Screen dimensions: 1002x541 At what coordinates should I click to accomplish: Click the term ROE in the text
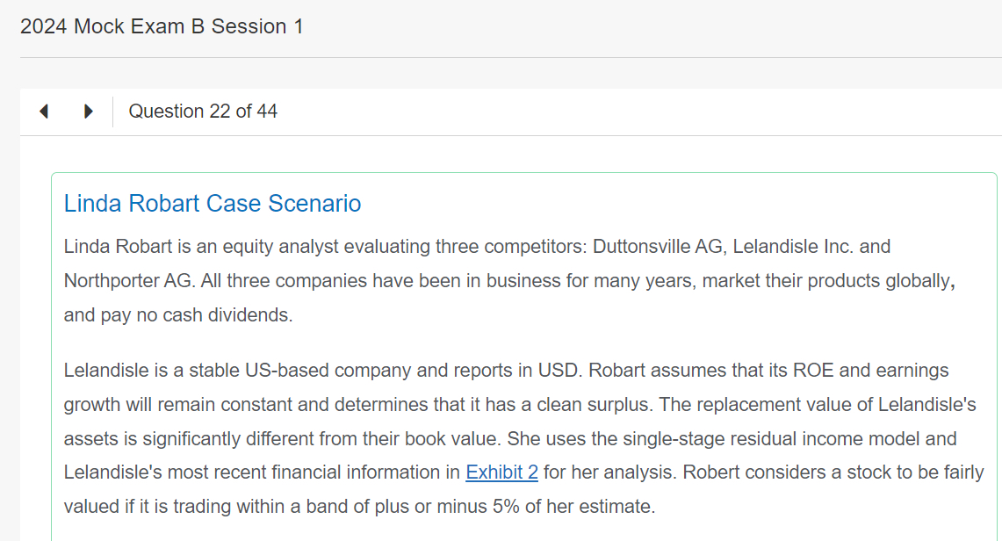coord(812,371)
